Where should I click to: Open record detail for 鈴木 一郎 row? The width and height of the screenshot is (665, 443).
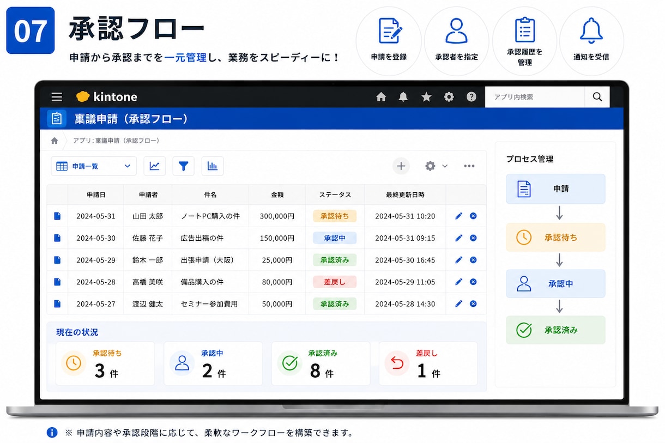pos(57,260)
